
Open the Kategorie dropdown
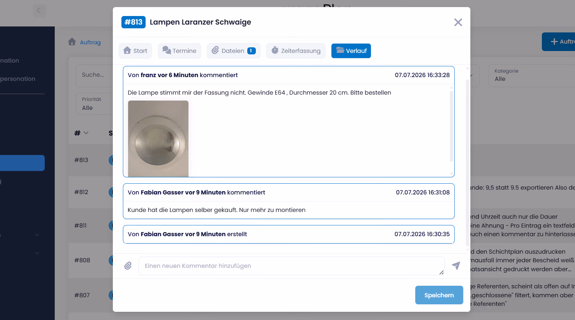[532, 76]
